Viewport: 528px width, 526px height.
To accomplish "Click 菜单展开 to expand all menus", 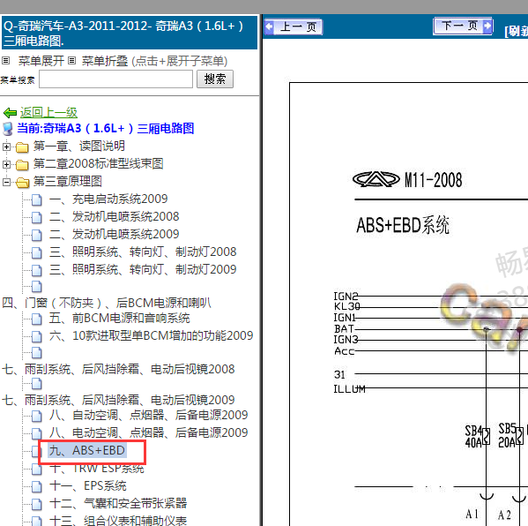I will click(41, 61).
